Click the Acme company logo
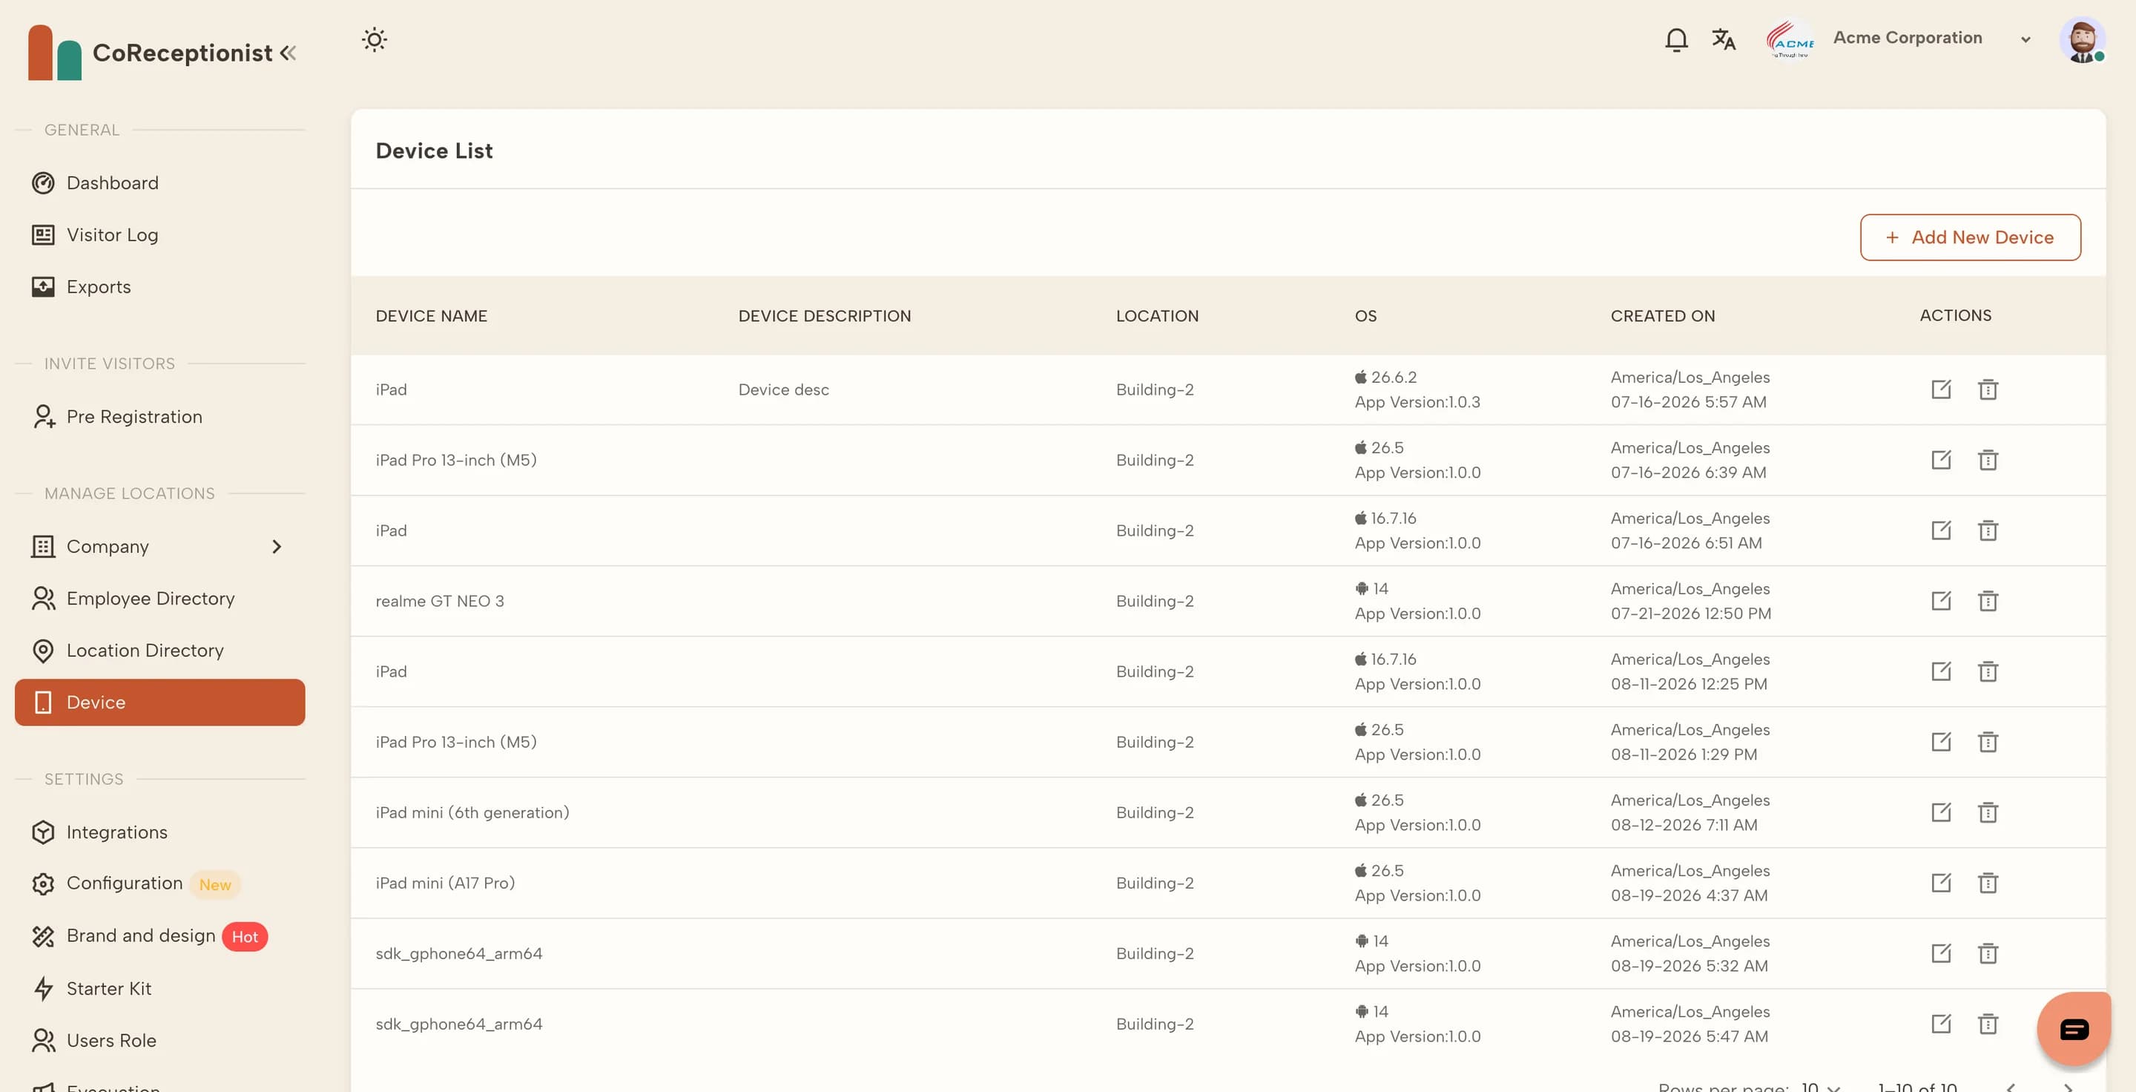2136x1092 pixels. pos(1790,39)
